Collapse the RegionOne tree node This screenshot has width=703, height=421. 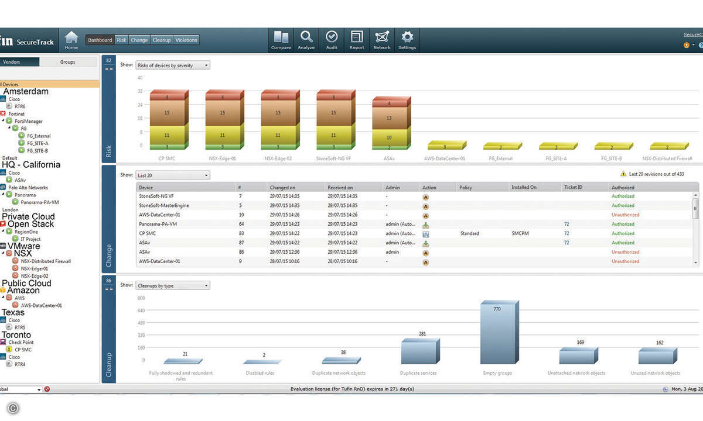[x=4, y=232]
